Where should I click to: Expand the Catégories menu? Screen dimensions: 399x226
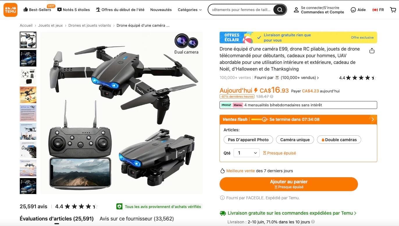click(190, 10)
